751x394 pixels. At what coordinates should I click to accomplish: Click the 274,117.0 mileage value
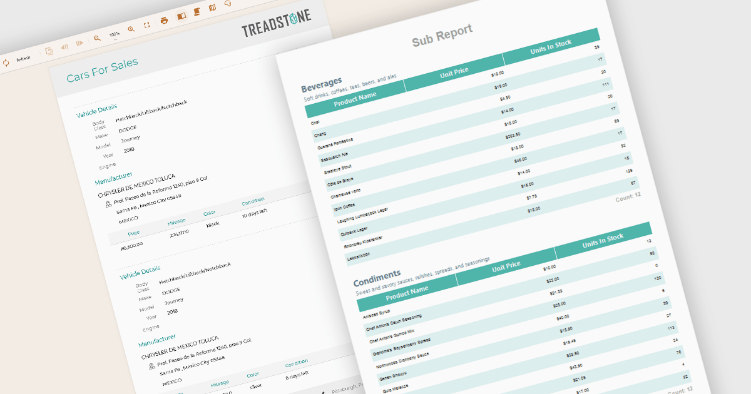point(179,233)
